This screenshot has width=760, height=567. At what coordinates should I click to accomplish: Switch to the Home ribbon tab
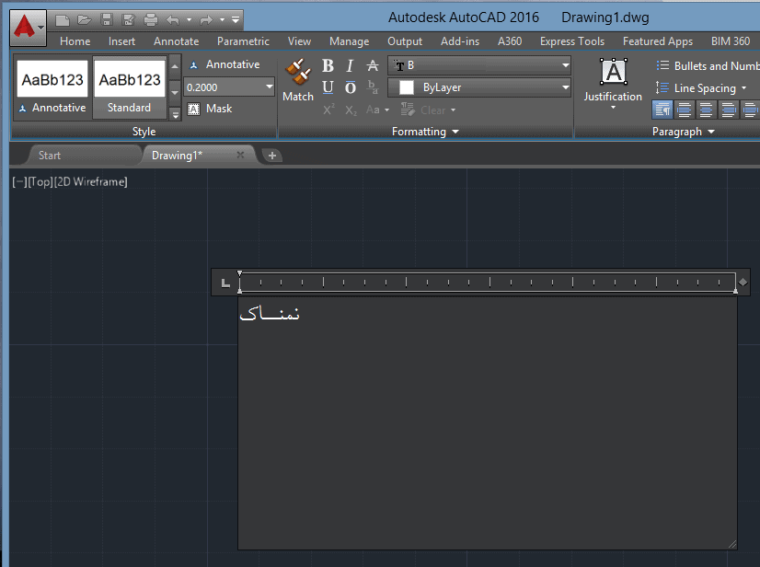[x=75, y=41]
